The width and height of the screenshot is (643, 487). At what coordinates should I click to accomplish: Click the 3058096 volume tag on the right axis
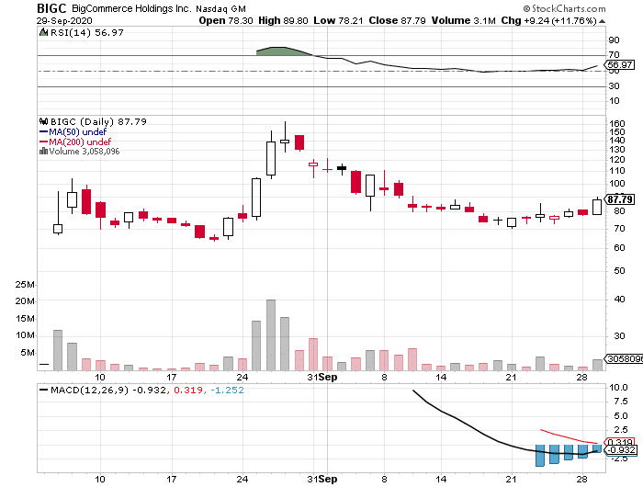(x=624, y=358)
